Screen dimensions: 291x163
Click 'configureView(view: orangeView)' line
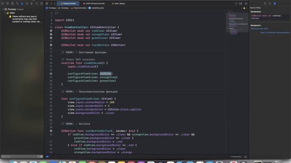click(x=92, y=77)
